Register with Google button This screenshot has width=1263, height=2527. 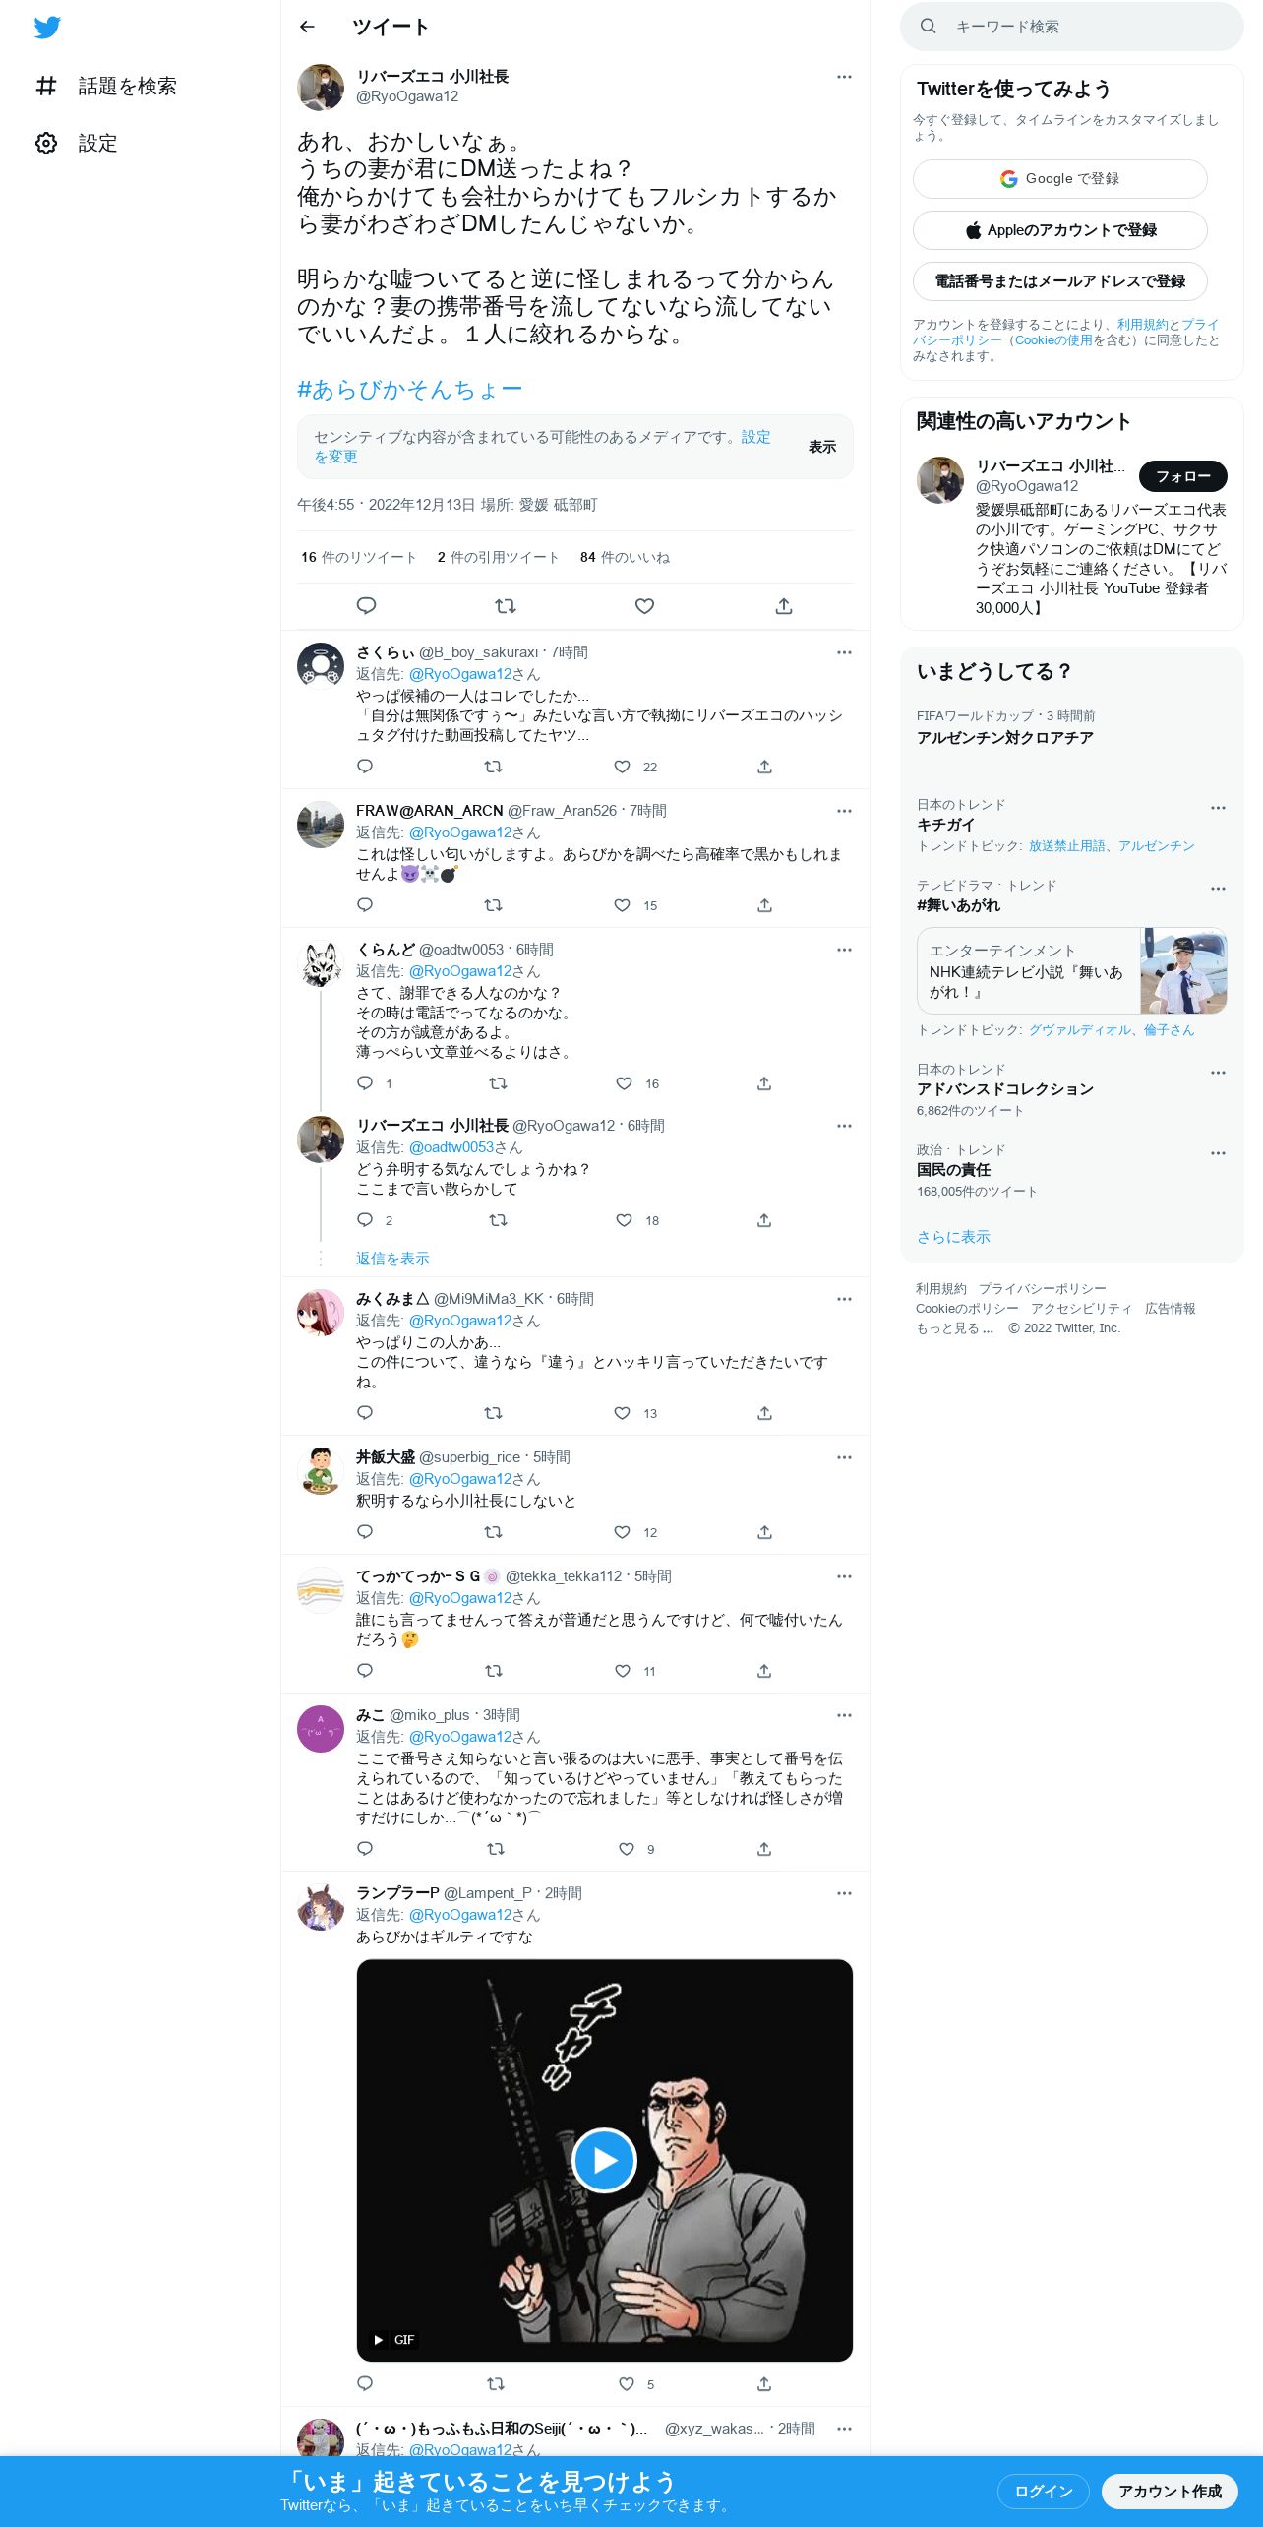[1060, 179]
